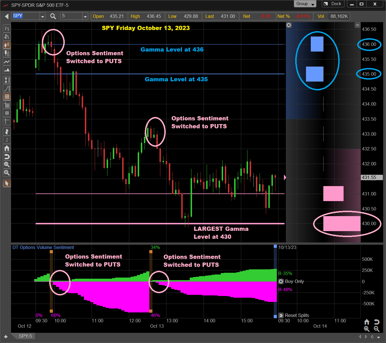This screenshot has width=386, height=343.
Task: Click the pink price marker arrow at chart edge
Action: point(285,177)
